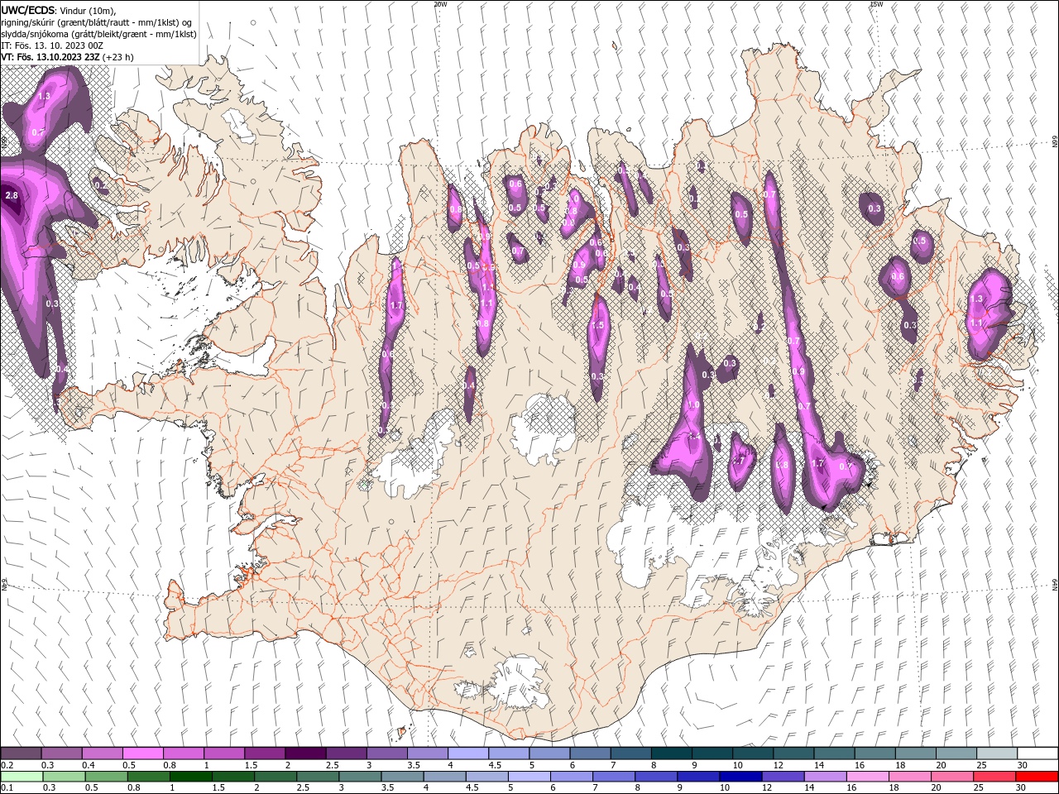Click the 2 label in the upper legend row
This screenshot has width=1059, height=794.
(x=288, y=765)
